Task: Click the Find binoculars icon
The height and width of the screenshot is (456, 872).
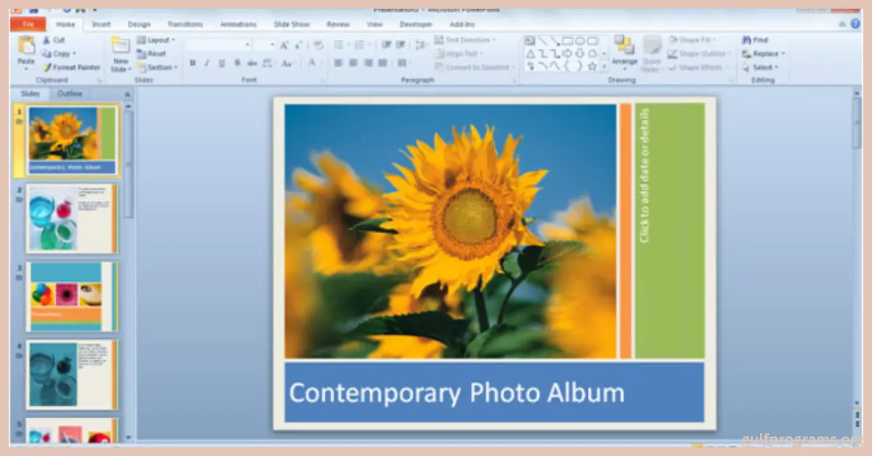Action: point(746,40)
